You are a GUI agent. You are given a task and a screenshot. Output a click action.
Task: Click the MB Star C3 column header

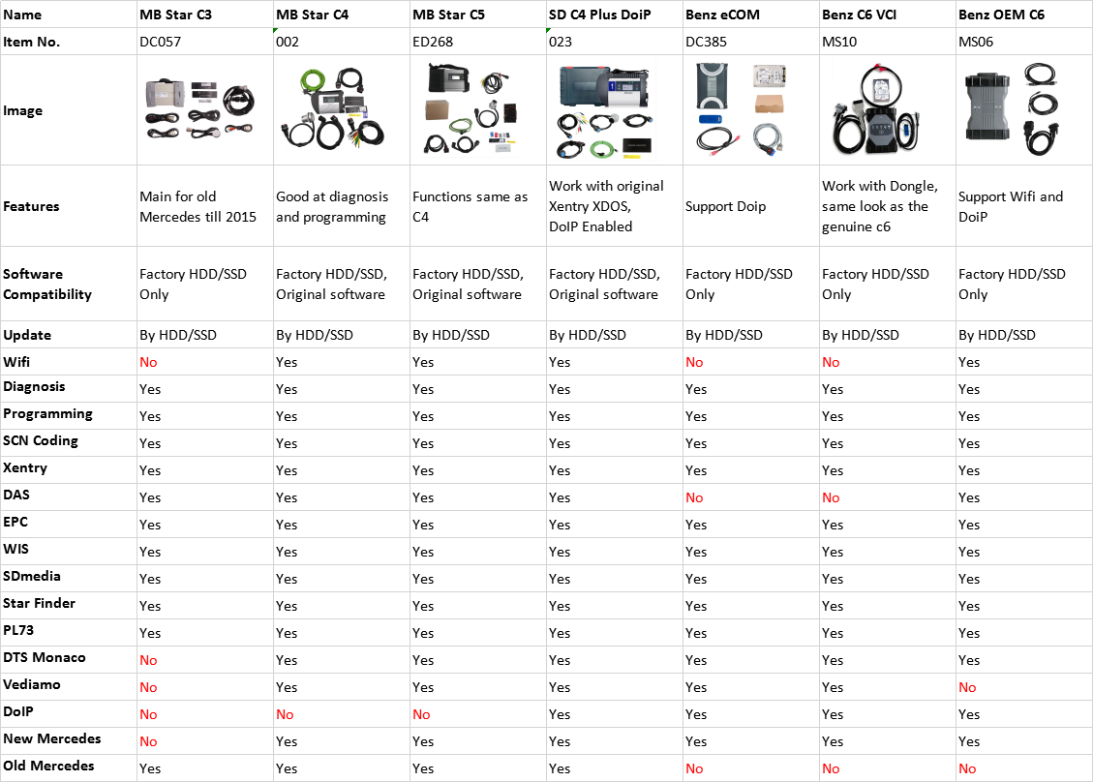pos(176,15)
